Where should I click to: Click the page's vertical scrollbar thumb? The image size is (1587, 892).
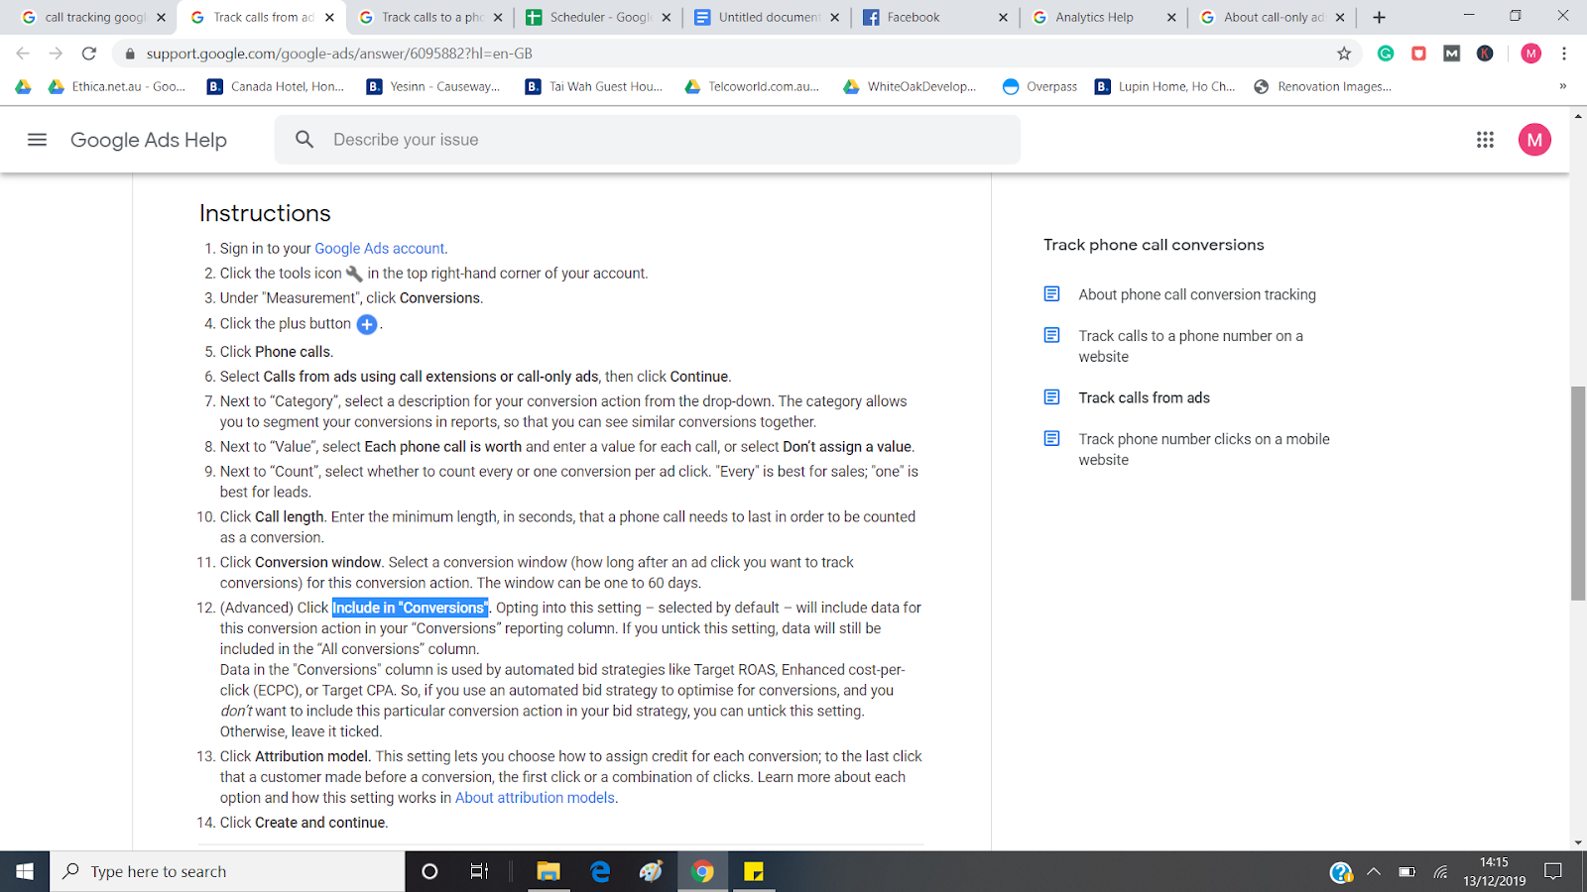tap(1577, 493)
